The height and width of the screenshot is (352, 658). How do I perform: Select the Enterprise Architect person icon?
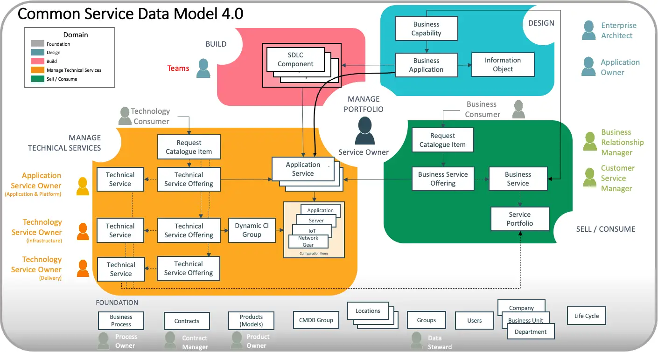[x=589, y=30]
